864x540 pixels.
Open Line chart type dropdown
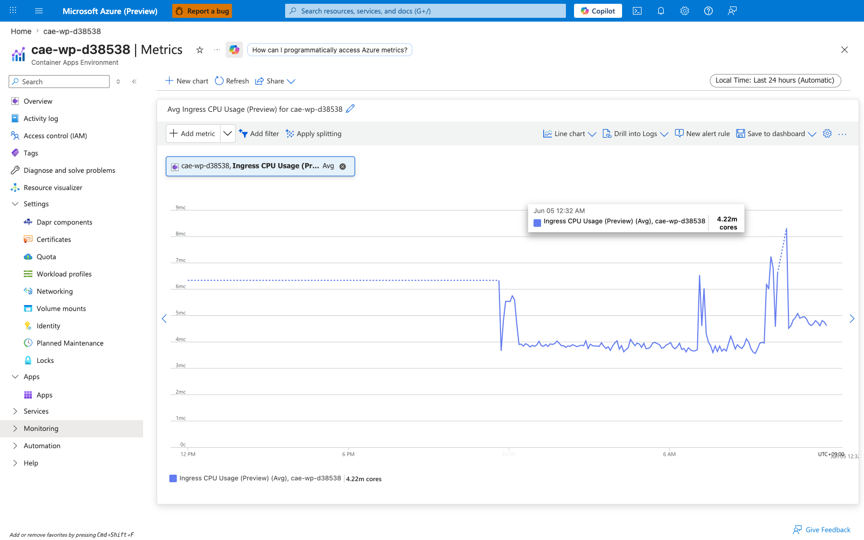pyautogui.click(x=569, y=133)
